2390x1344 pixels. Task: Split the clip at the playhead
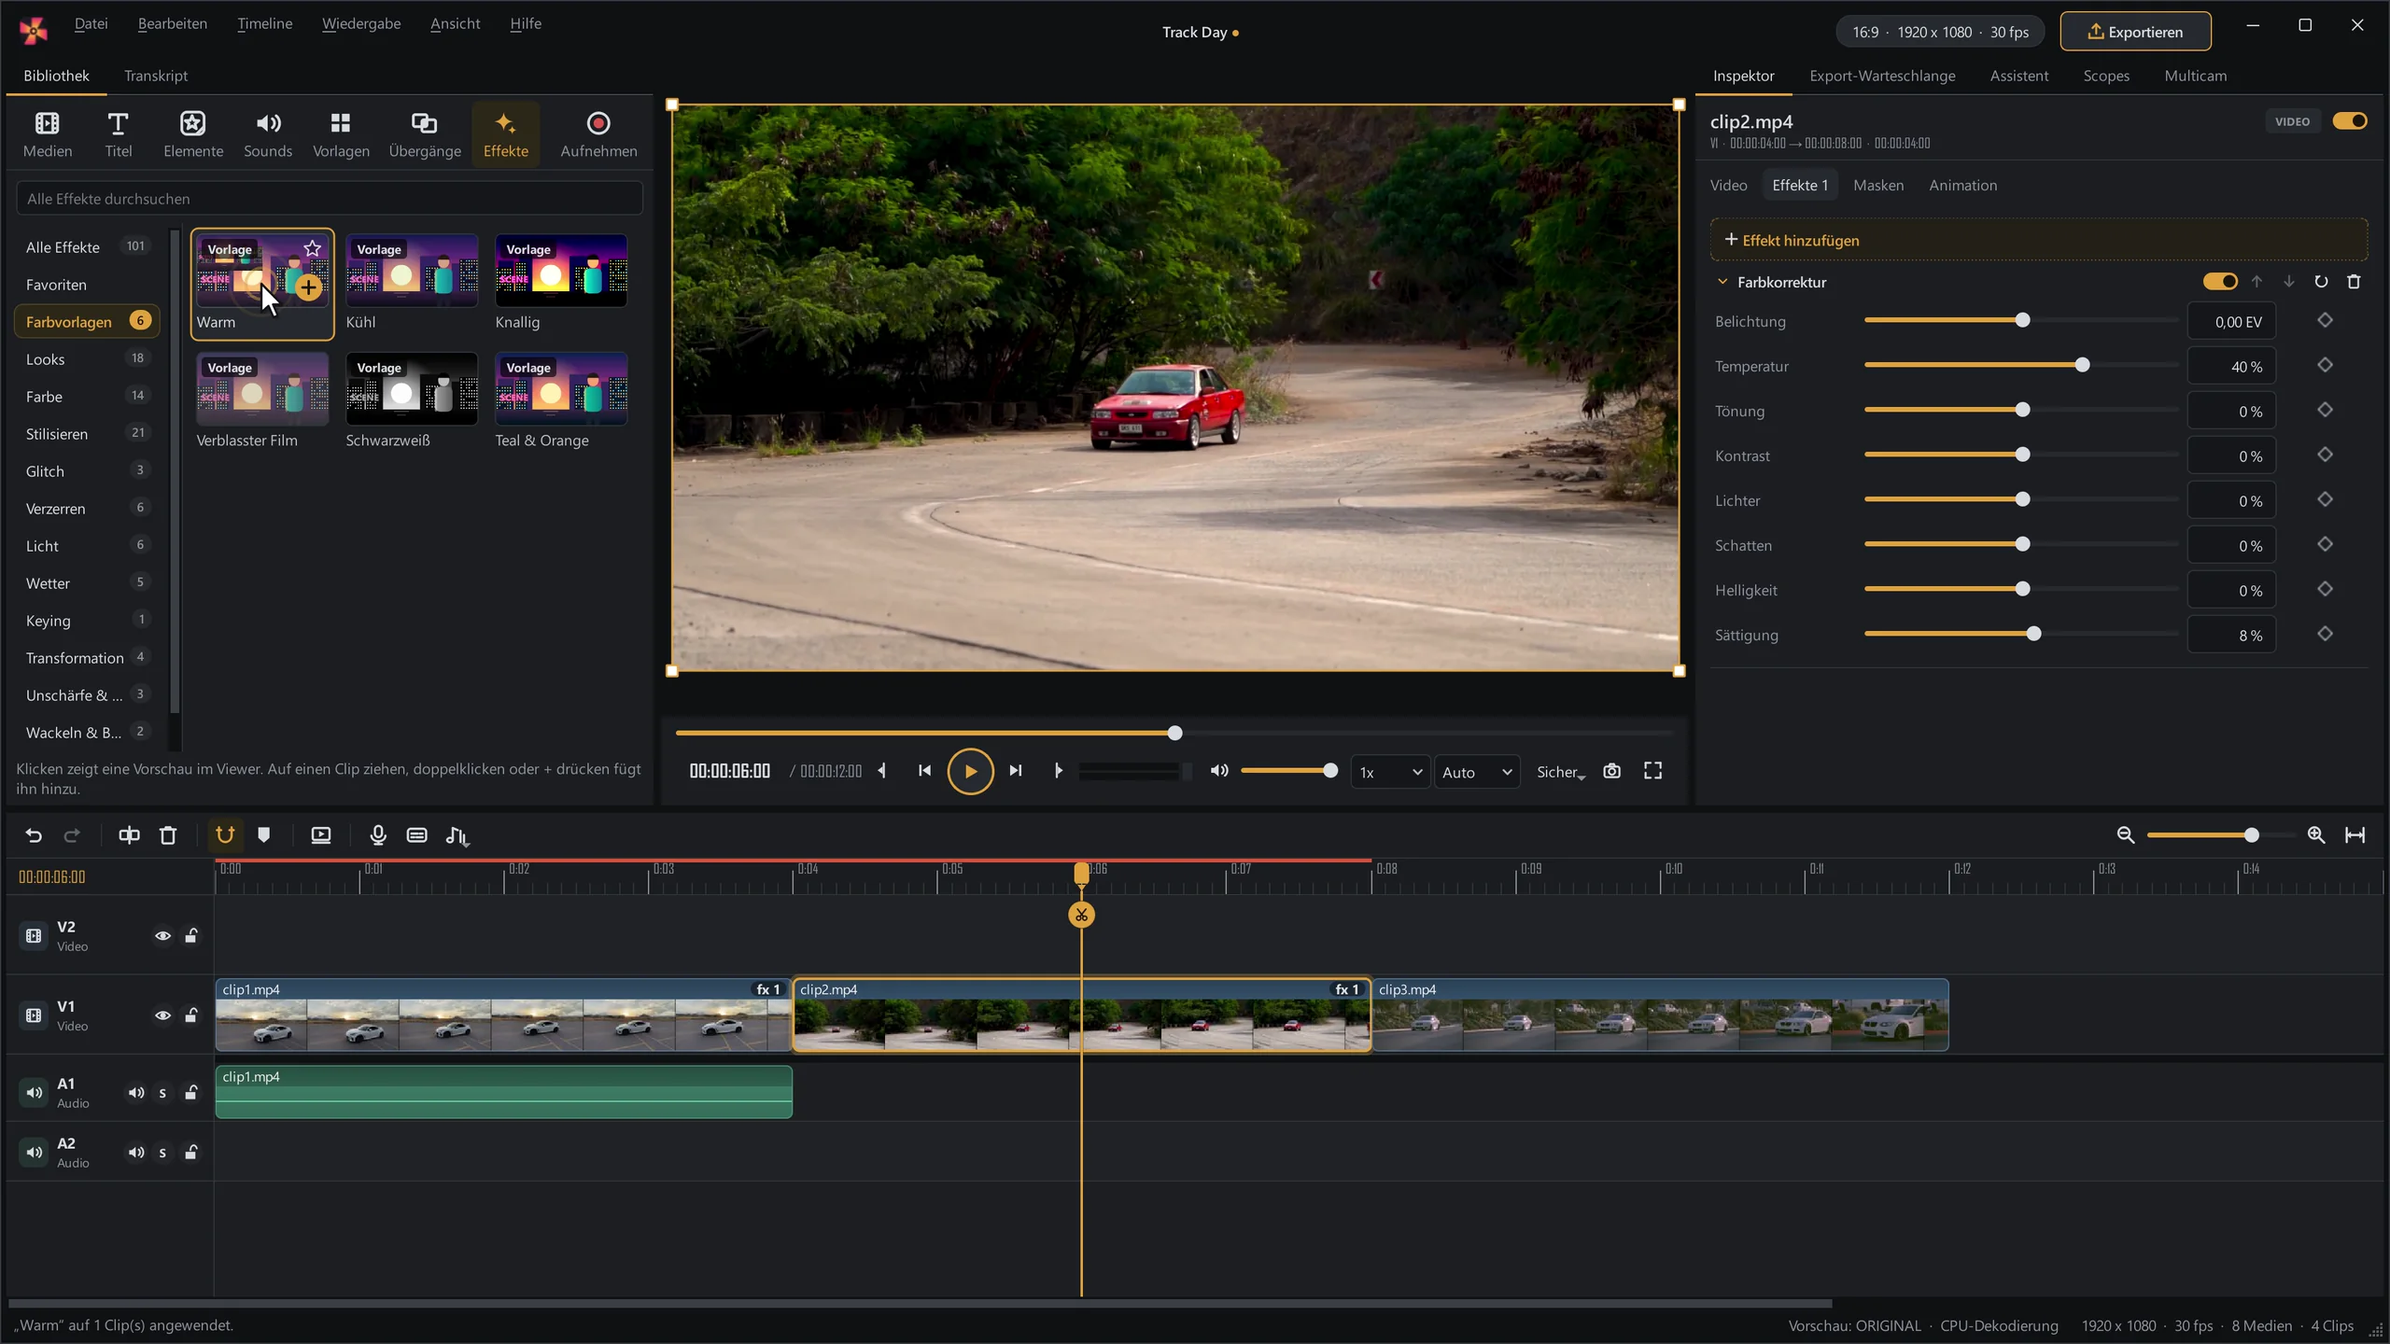click(129, 835)
